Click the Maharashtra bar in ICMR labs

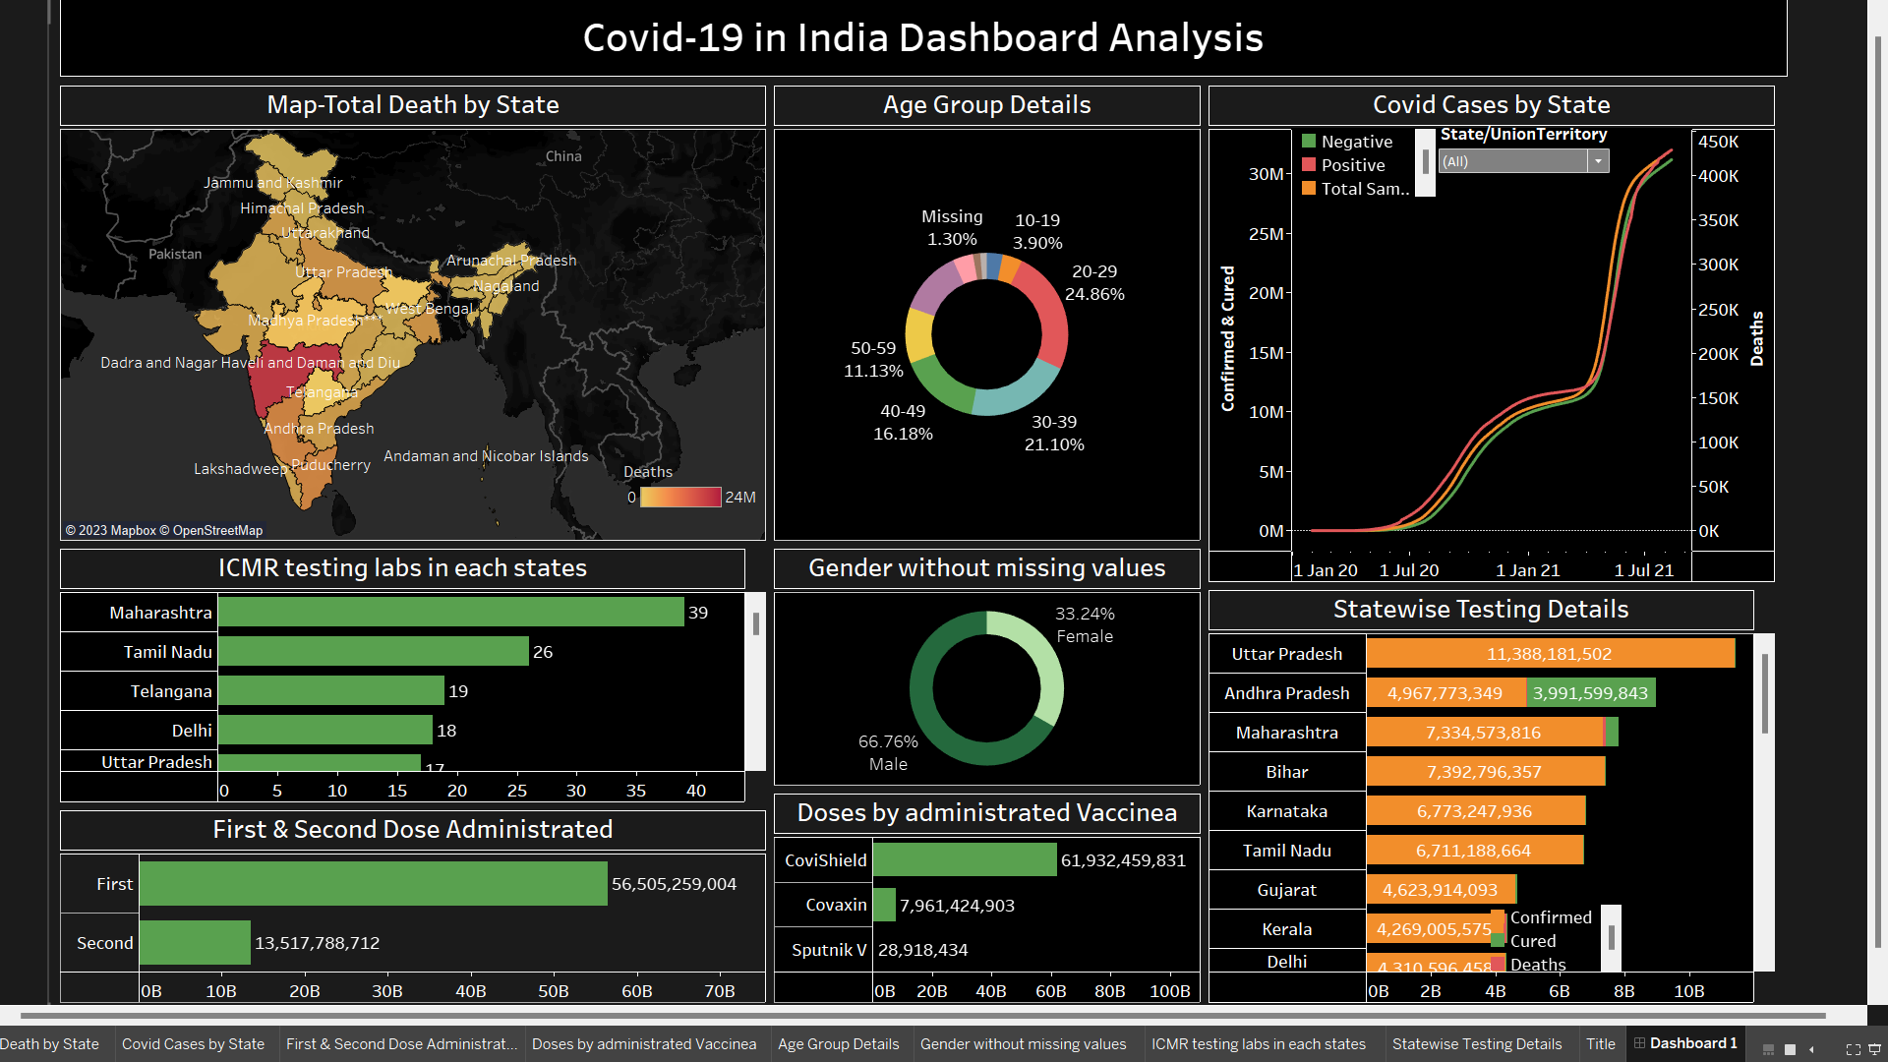coord(450,612)
